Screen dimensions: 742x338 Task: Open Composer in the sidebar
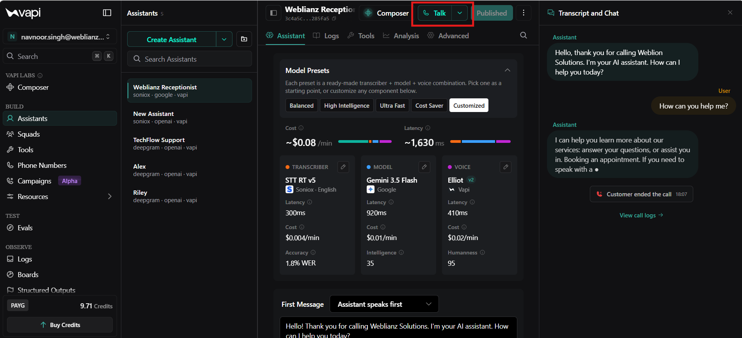pyautogui.click(x=60, y=87)
